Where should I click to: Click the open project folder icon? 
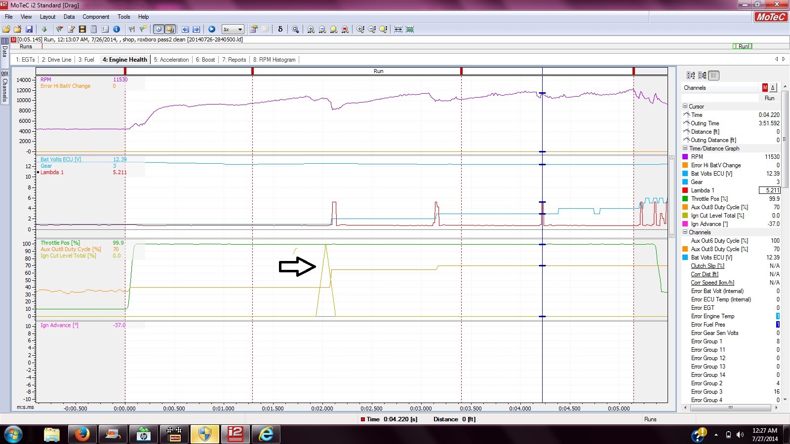coord(7,29)
